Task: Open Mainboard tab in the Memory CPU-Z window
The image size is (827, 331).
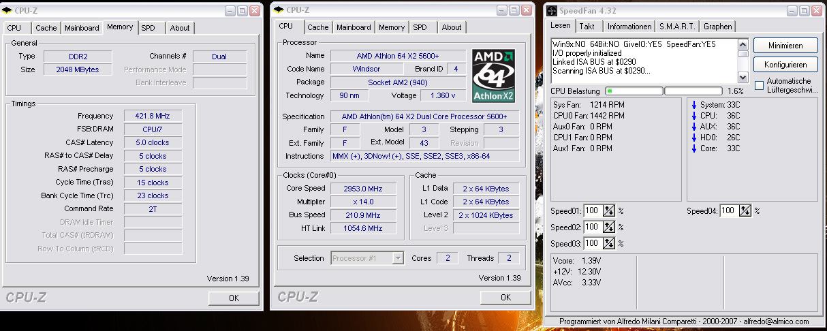Action: pos(82,28)
